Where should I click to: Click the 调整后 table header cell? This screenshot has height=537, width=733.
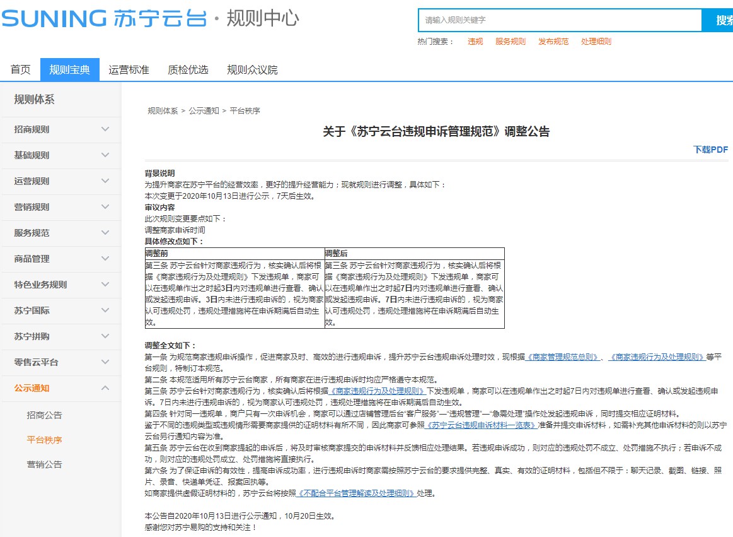pos(415,253)
